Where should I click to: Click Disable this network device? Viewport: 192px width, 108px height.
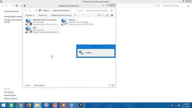pos(61,15)
